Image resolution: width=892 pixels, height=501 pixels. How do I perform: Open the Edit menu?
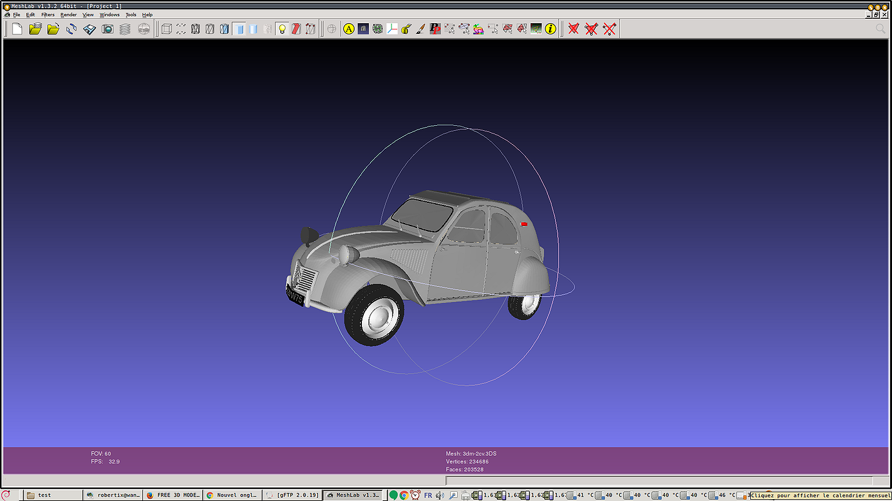click(x=30, y=14)
